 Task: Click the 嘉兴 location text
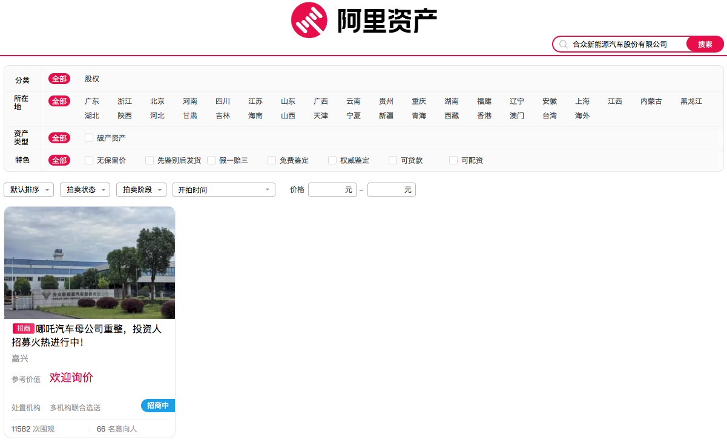(20, 358)
